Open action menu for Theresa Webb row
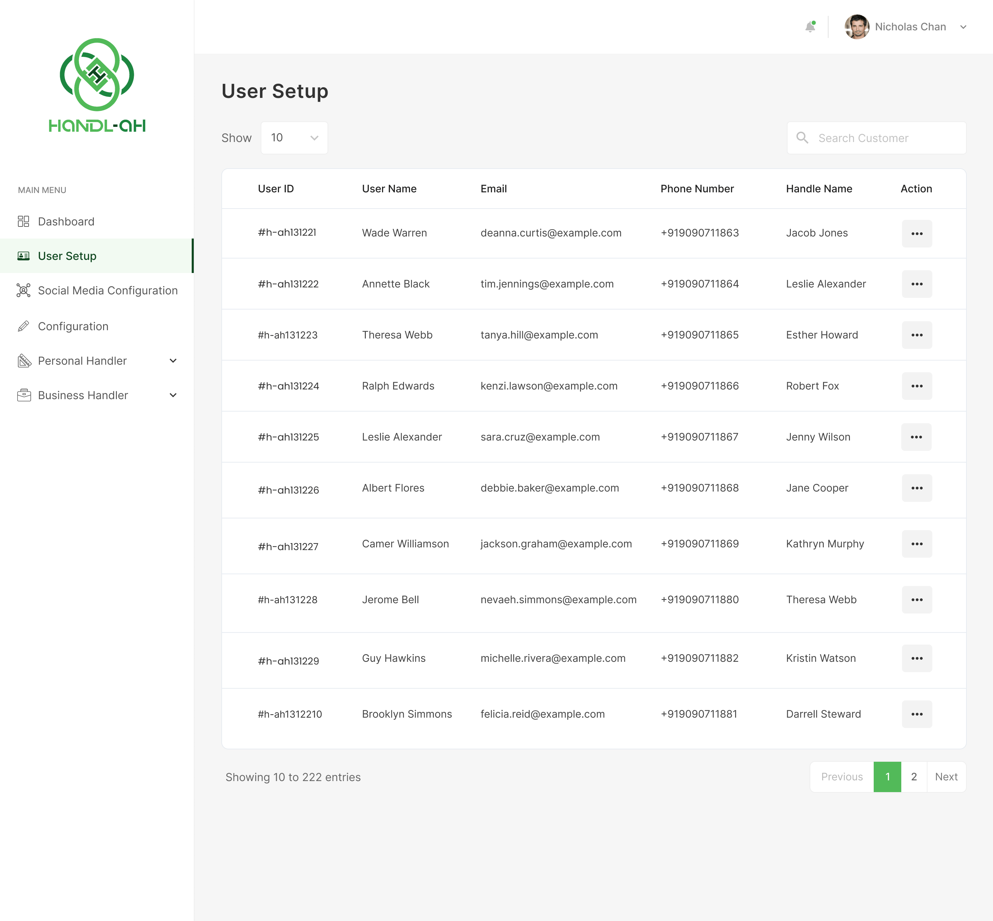The image size is (993, 921). [x=917, y=335]
